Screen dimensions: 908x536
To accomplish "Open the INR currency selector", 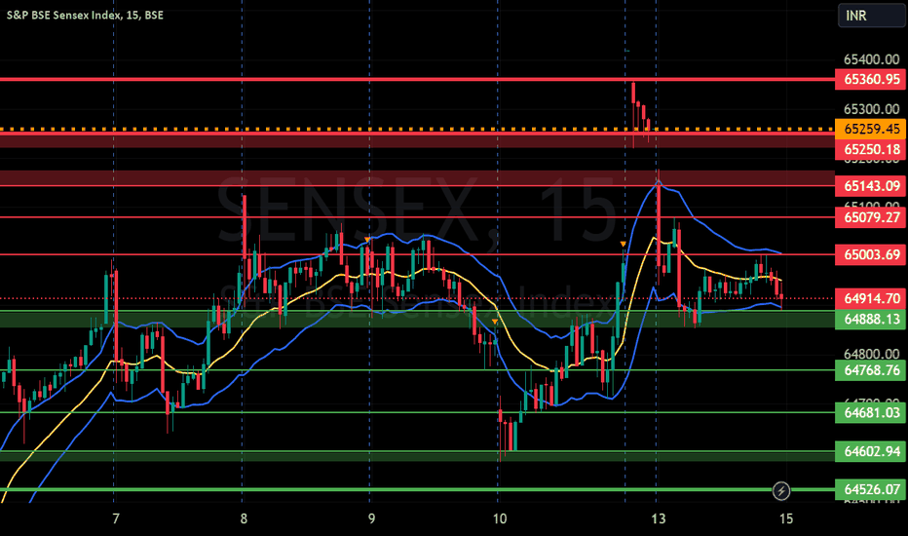I will [x=871, y=16].
